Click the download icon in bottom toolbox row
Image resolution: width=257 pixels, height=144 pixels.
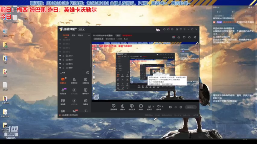tap(85, 111)
